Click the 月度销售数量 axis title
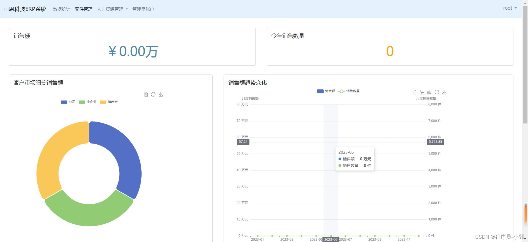 [x=426, y=98]
